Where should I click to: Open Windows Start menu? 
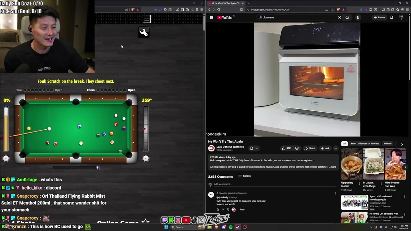tap(166, 227)
